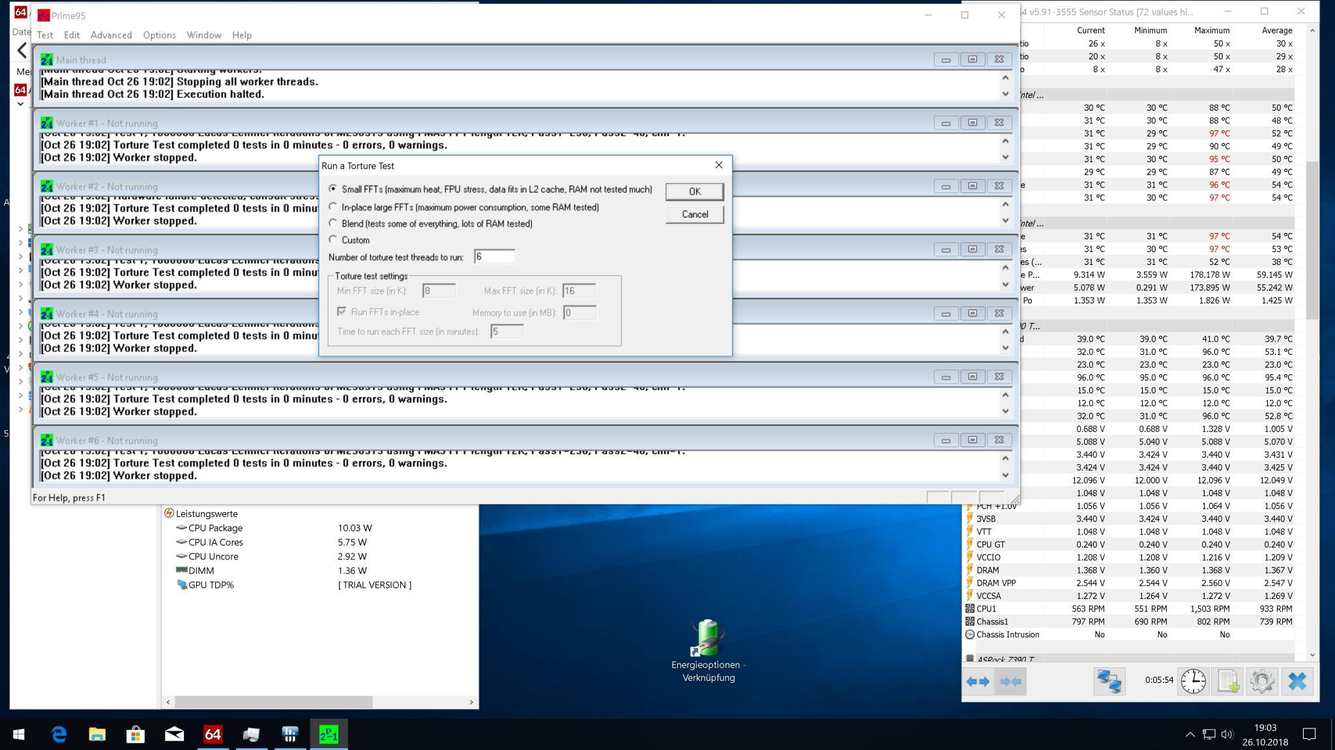Start logging with the spreadsheet plus icon
1335x750 pixels.
(1227, 682)
